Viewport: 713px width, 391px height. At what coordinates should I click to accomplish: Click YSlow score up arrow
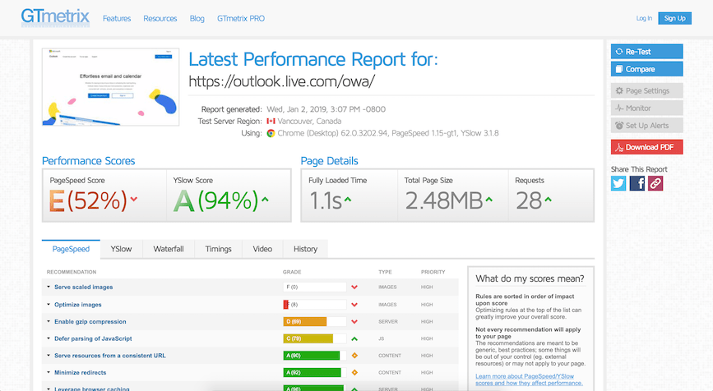[265, 199]
